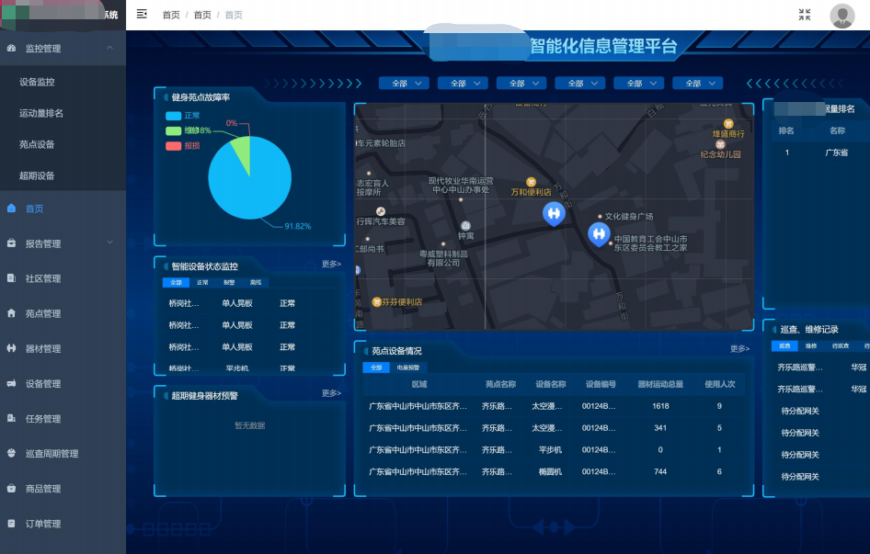Screen dimensions: 870x554
Task: Click the 巡查周期管理 sidebar icon
Action: [11, 453]
